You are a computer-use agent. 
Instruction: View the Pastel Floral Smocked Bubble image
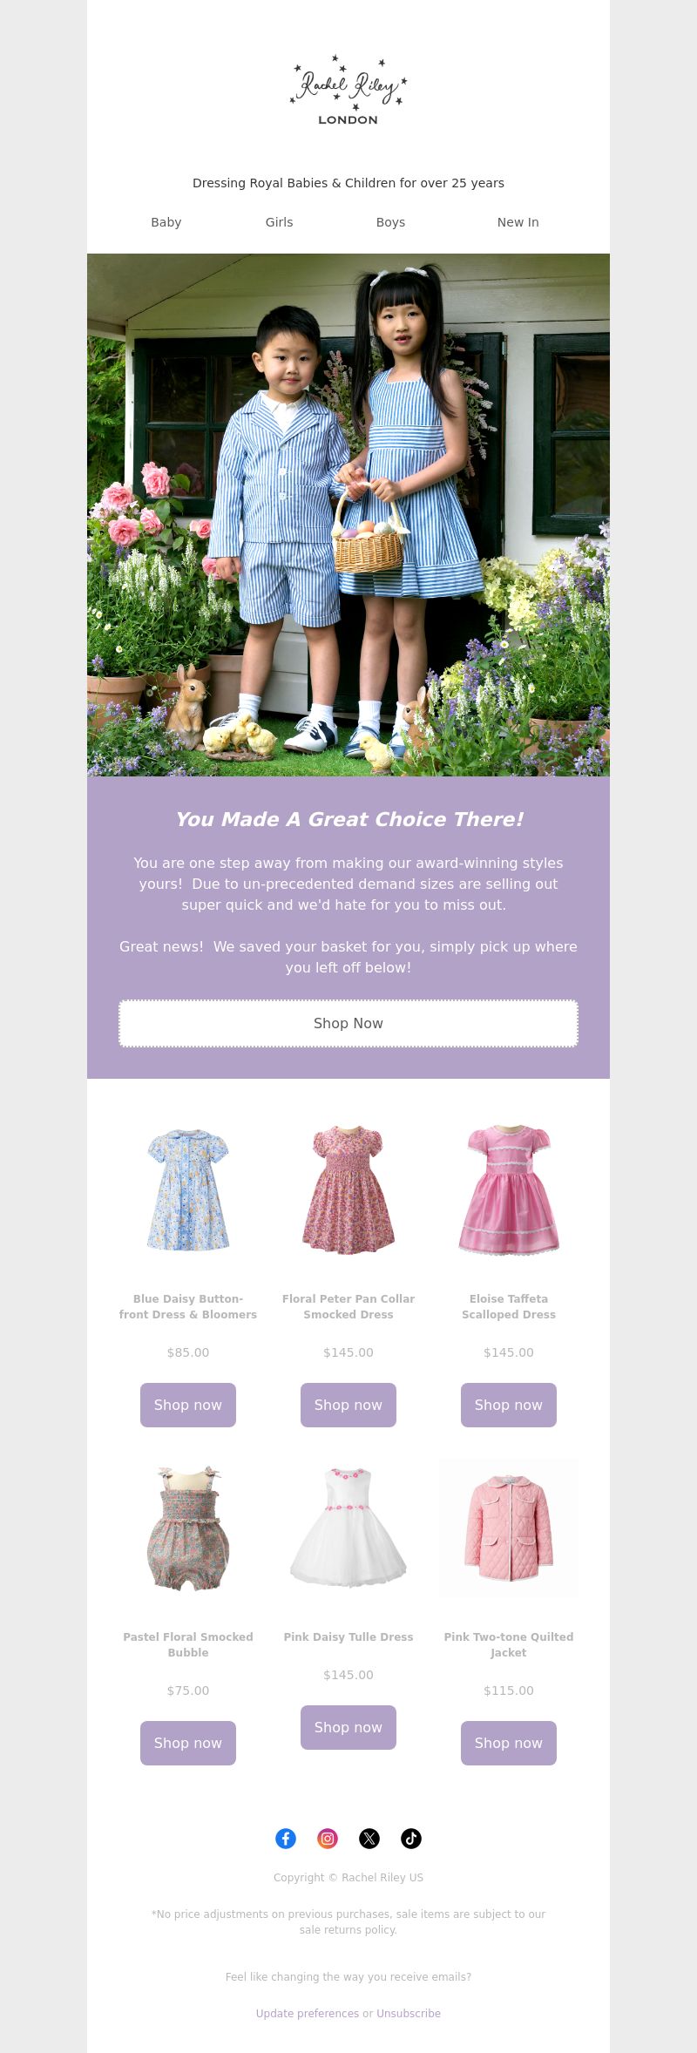click(188, 1528)
